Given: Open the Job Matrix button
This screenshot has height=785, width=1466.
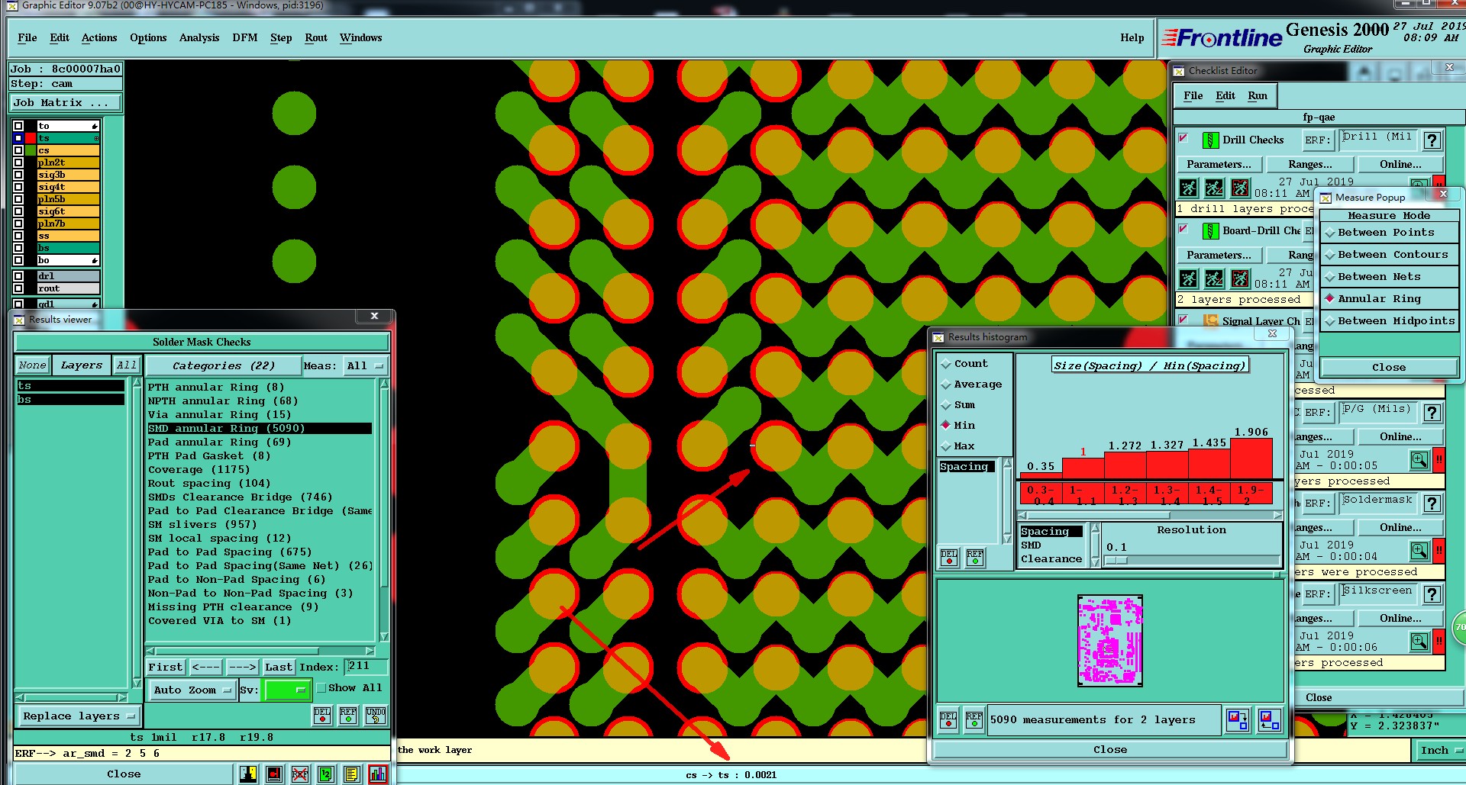Looking at the screenshot, I should [x=65, y=103].
